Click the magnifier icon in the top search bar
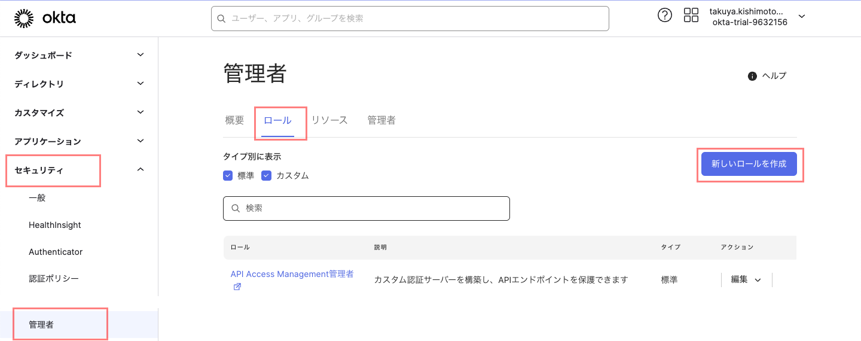This screenshot has height=341, width=861. pos(222,19)
